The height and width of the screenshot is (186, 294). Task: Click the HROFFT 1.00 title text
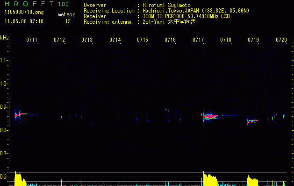[37, 4]
